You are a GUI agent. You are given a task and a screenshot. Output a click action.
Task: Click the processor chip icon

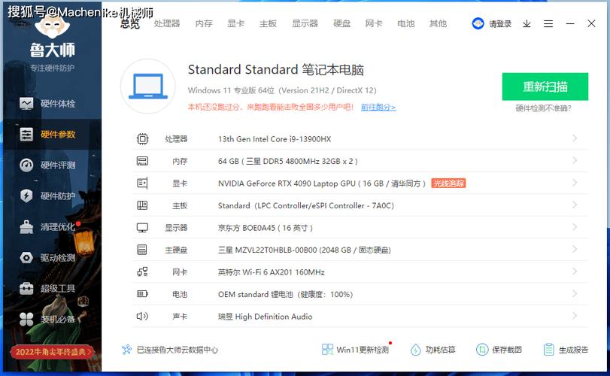142,139
